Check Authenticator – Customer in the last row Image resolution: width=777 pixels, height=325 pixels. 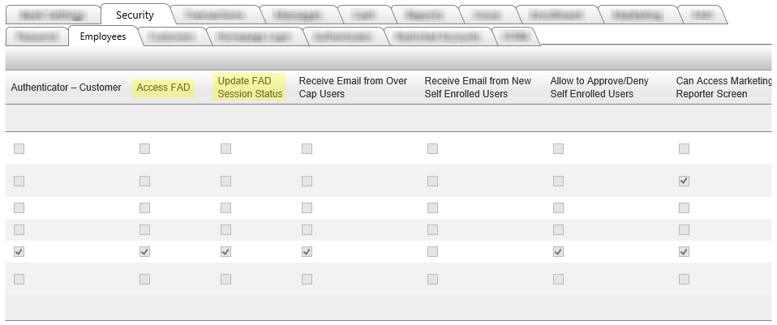point(19,279)
